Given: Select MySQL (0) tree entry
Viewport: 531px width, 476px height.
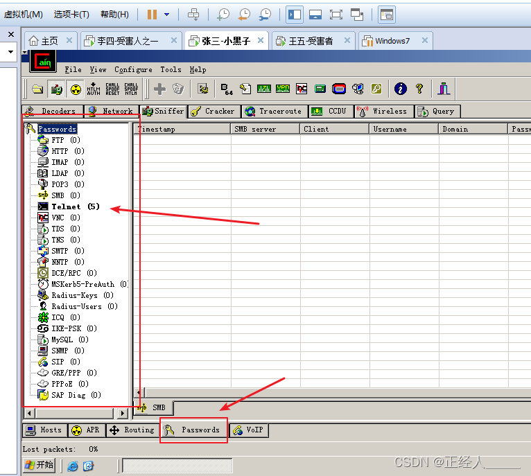Looking at the screenshot, I should click(x=70, y=340).
